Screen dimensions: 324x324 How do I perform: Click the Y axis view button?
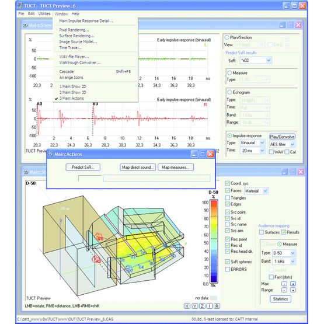pos(194,306)
